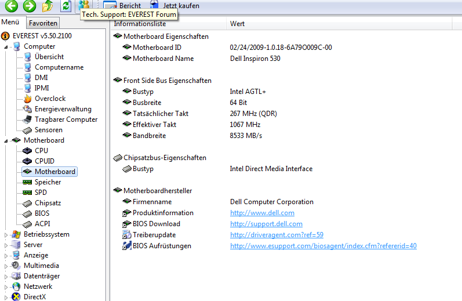Image resolution: width=462 pixels, height=301 pixels.
Task: Select the Betriebssystem Windows flag icon
Action: pyautogui.click(x=16, y=234)
